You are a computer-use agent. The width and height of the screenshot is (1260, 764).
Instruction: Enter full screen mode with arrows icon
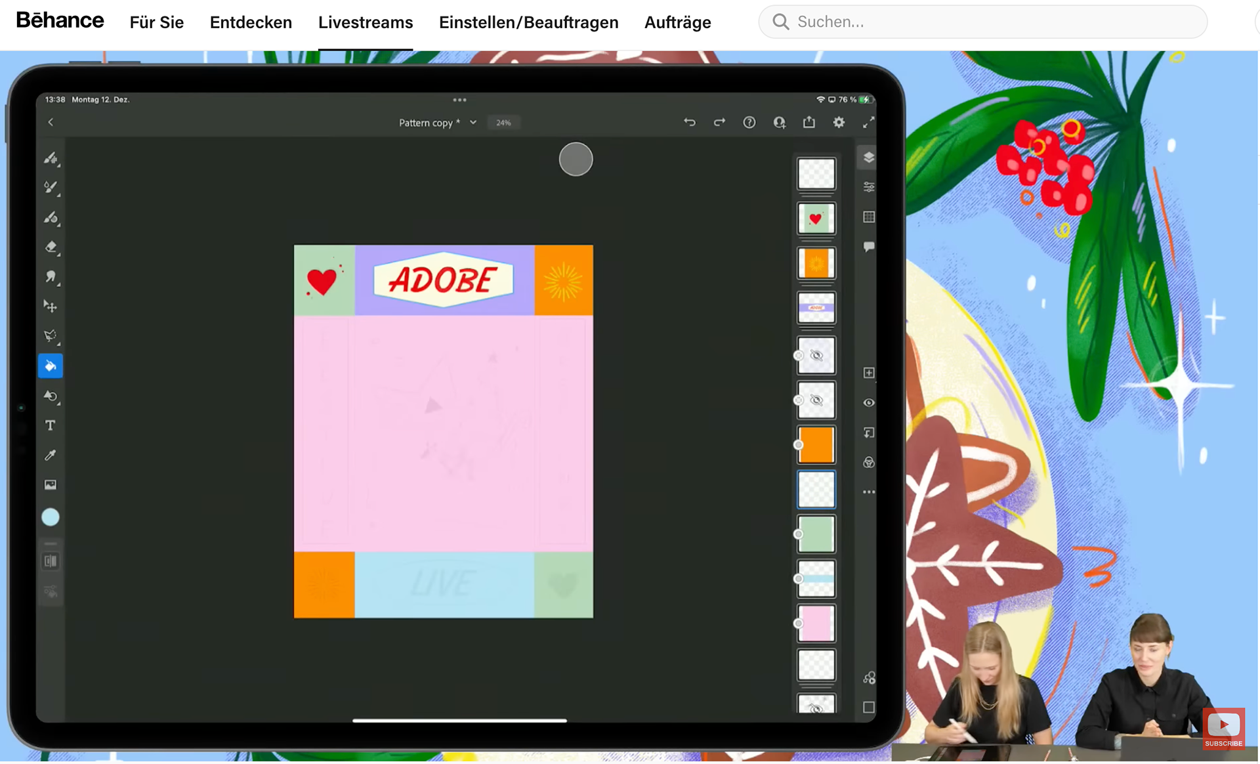[x=868, y=122]
